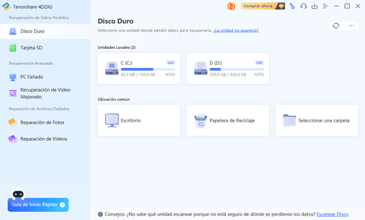Open Recuperación de Vídeo Mejorado

[45, 93]
